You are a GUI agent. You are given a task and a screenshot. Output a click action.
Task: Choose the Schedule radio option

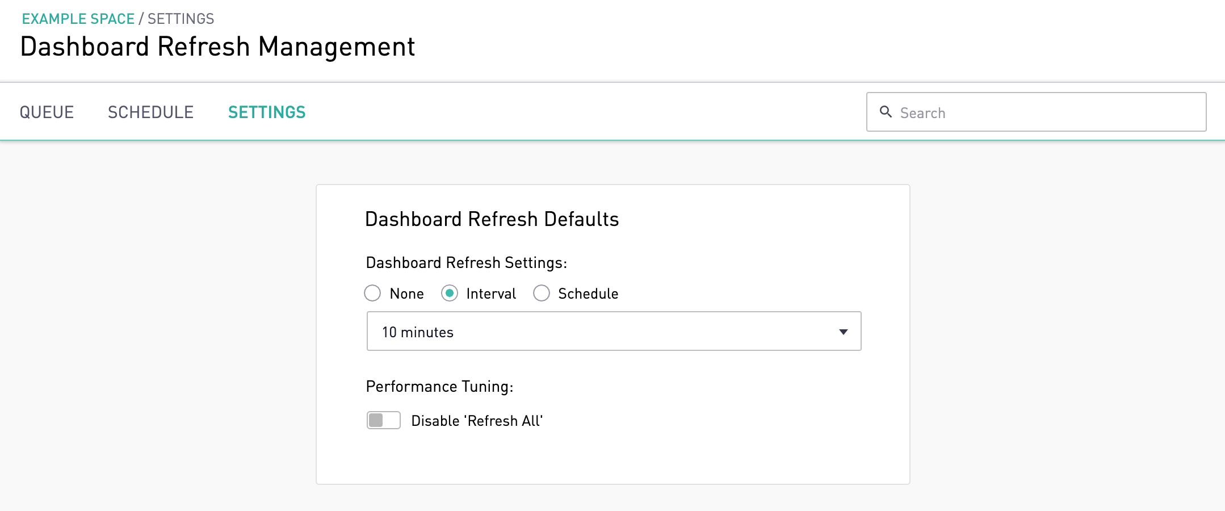pyautogui.click(x=542, y=294)
